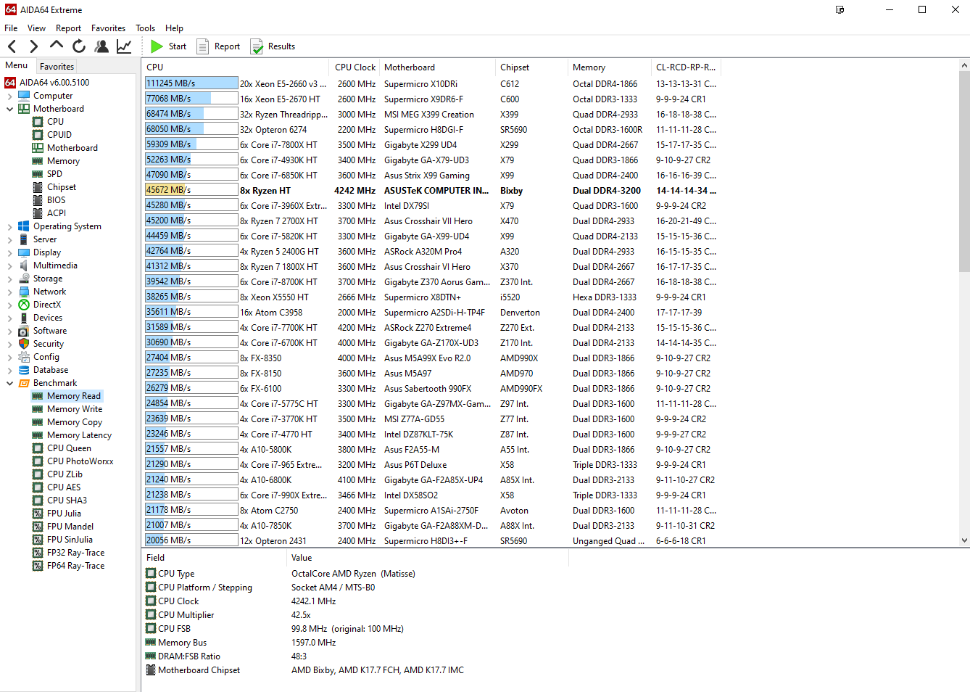Open the Report menu
The image size is (970, 692).
tap(68, 28)
